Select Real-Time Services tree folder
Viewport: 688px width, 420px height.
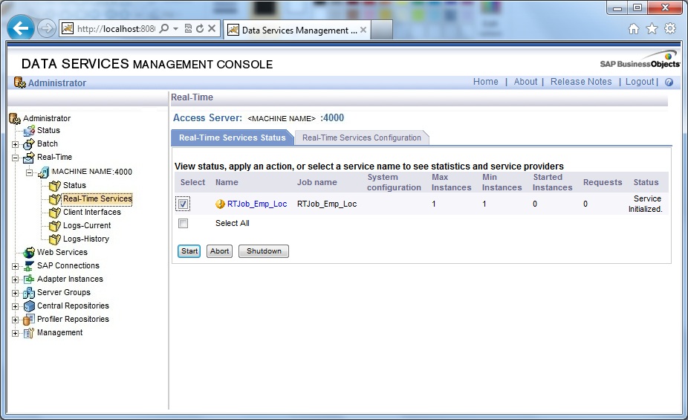(x=97, y=198)
